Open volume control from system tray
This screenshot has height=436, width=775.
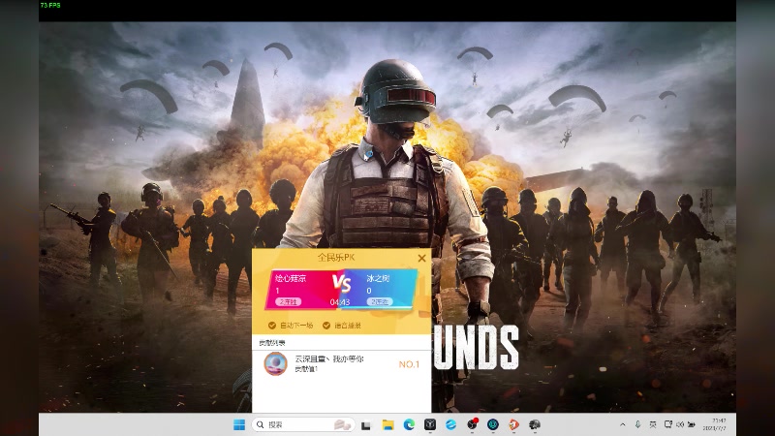(680, 424)
